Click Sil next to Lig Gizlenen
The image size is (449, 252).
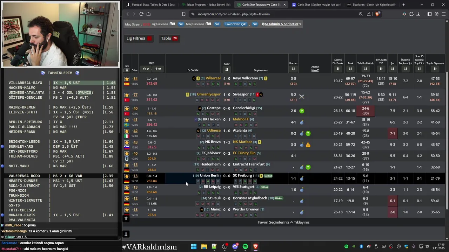(x=181, y=24)
